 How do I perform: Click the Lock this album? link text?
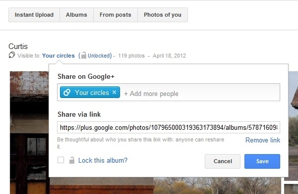click(x=103, y=160)
